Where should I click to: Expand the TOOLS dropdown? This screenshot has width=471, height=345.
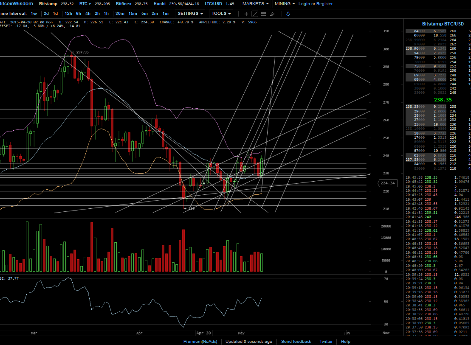coord(221,14)
